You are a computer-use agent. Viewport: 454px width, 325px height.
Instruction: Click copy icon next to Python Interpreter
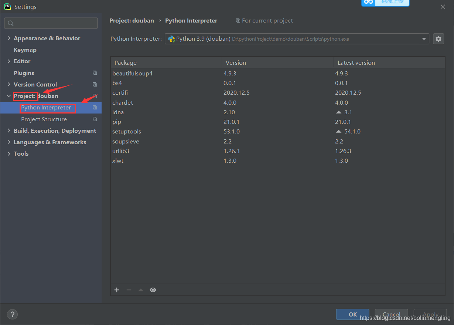[95, 108]
